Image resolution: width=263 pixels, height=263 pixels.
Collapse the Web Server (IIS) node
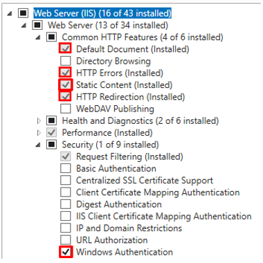pyautogui.click(x=10, y=13)
